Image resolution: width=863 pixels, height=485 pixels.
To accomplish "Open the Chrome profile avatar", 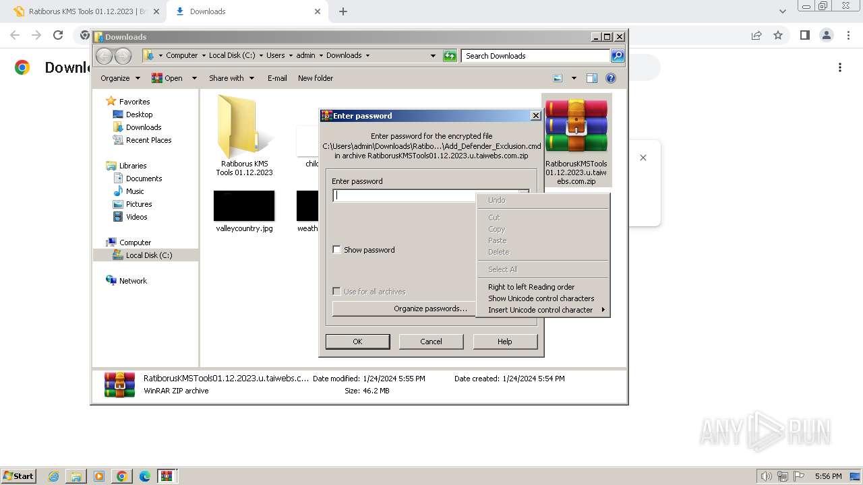I will tap(826, 35).
